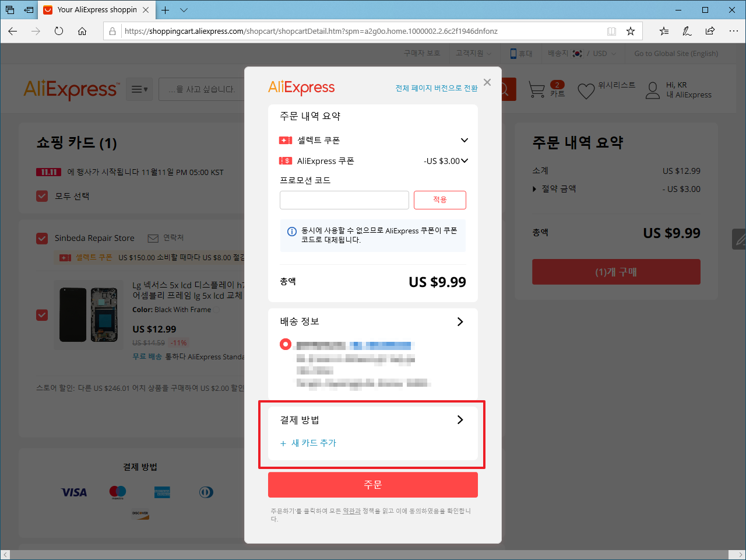Viewport: 746px width, 560px height.
Task: Open the categories hamburger menu dropdown
Action: [139, 89]
